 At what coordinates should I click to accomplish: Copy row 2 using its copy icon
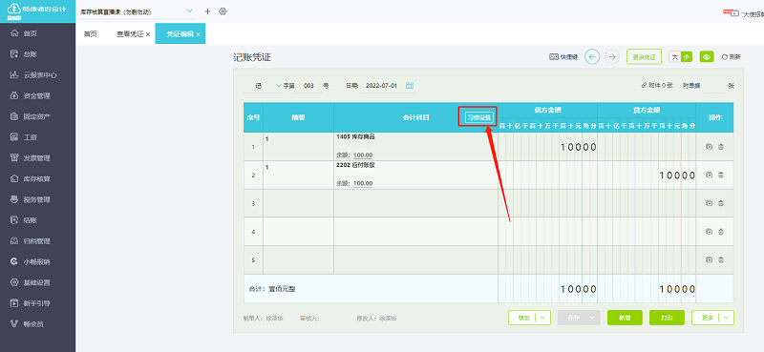[710, 175]
